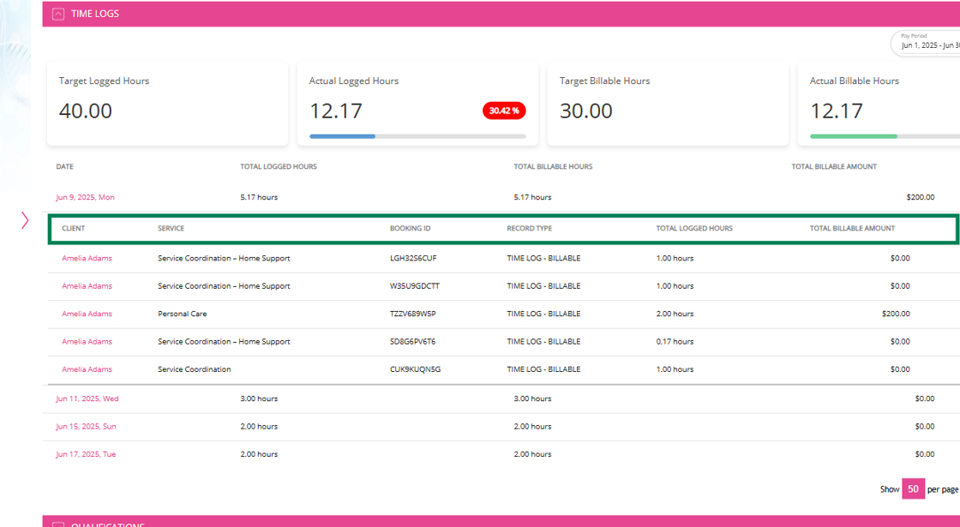Click the Service Coordination cell for CUK9KUQN5G

(194, 369)
